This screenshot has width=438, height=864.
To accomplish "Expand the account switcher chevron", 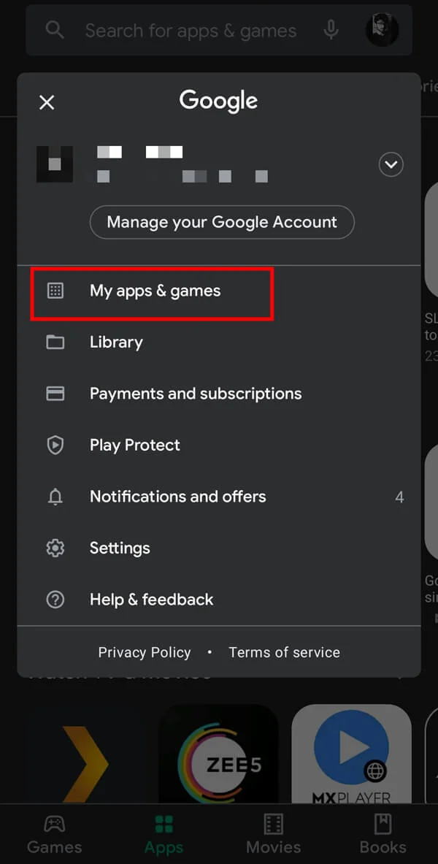I will pos(391,164).
